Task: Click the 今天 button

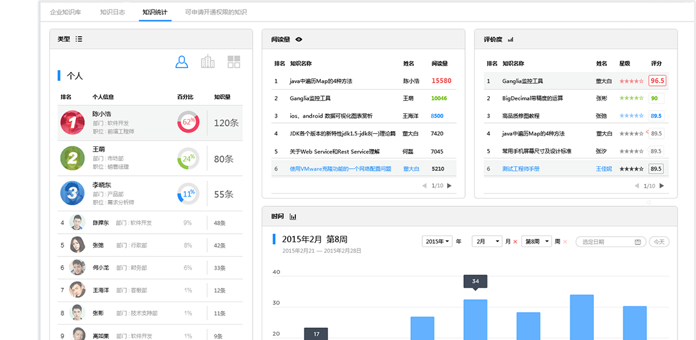Action: pos(659,241)
